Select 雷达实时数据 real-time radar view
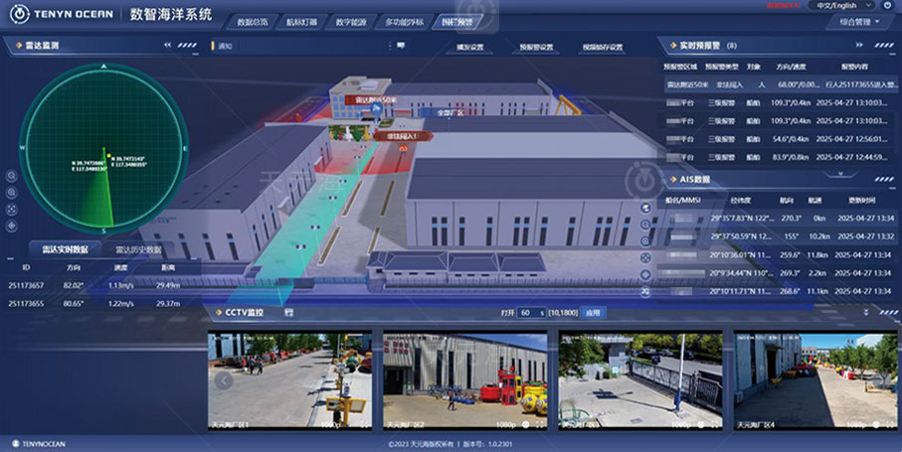Viewport: 902px width, 452px height. (x=58, y=249)
